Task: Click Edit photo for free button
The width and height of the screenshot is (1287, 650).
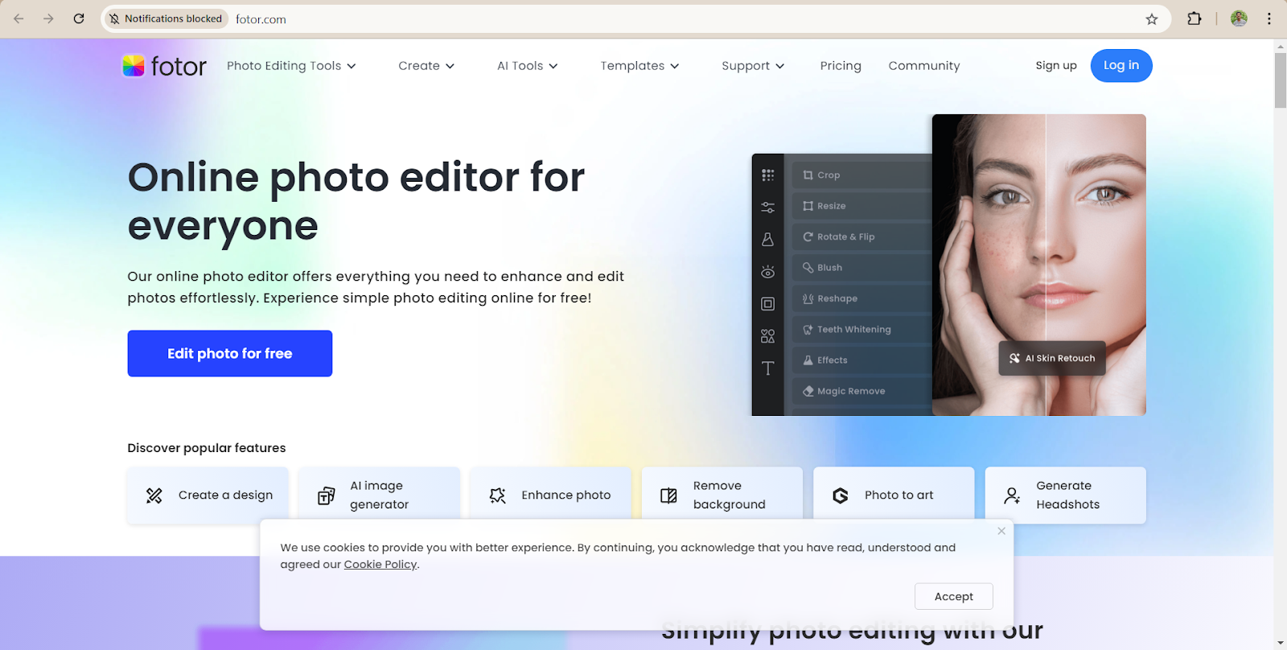Action: coord(230,353)
